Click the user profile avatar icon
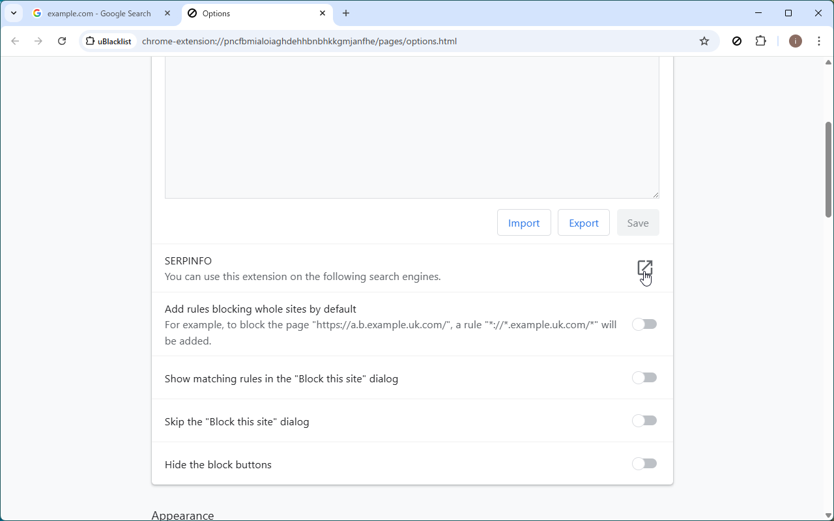The height and width of the screenshot is (521, 834). pos(795,41)
